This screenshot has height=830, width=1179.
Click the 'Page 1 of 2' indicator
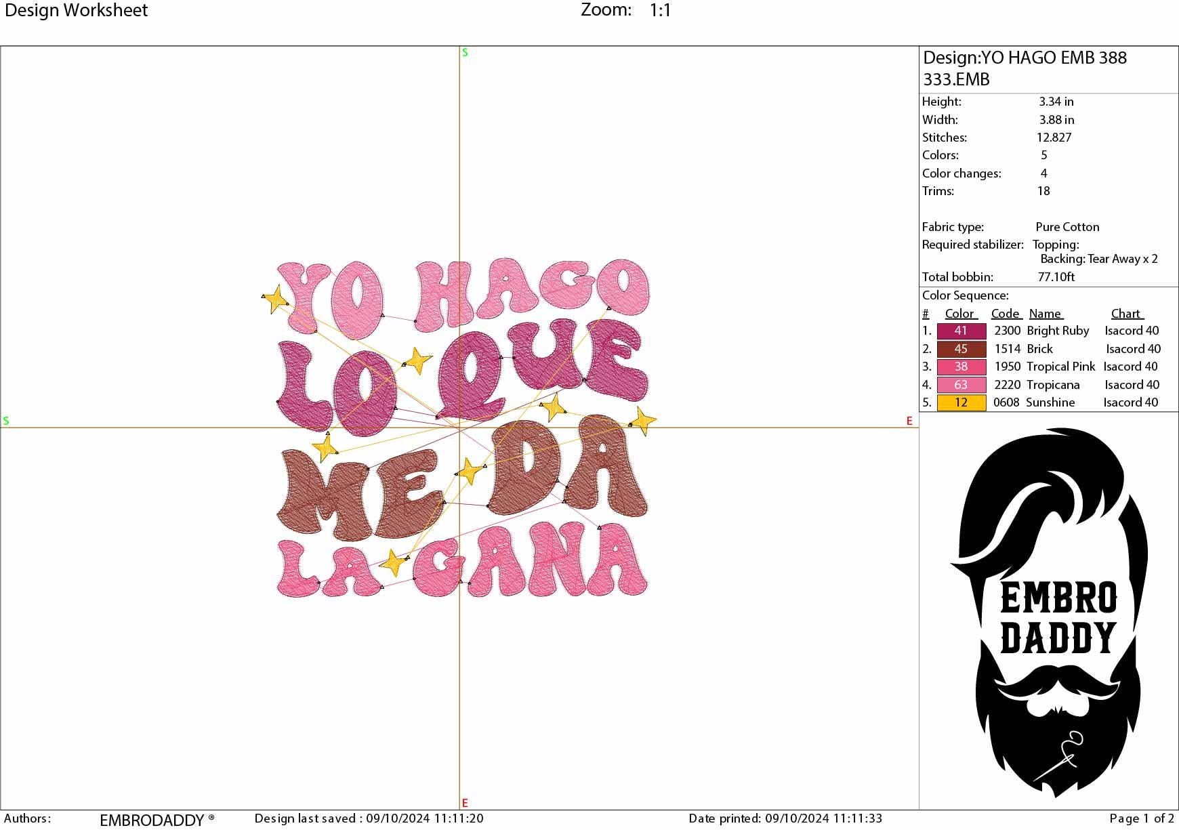point(1142,818)
